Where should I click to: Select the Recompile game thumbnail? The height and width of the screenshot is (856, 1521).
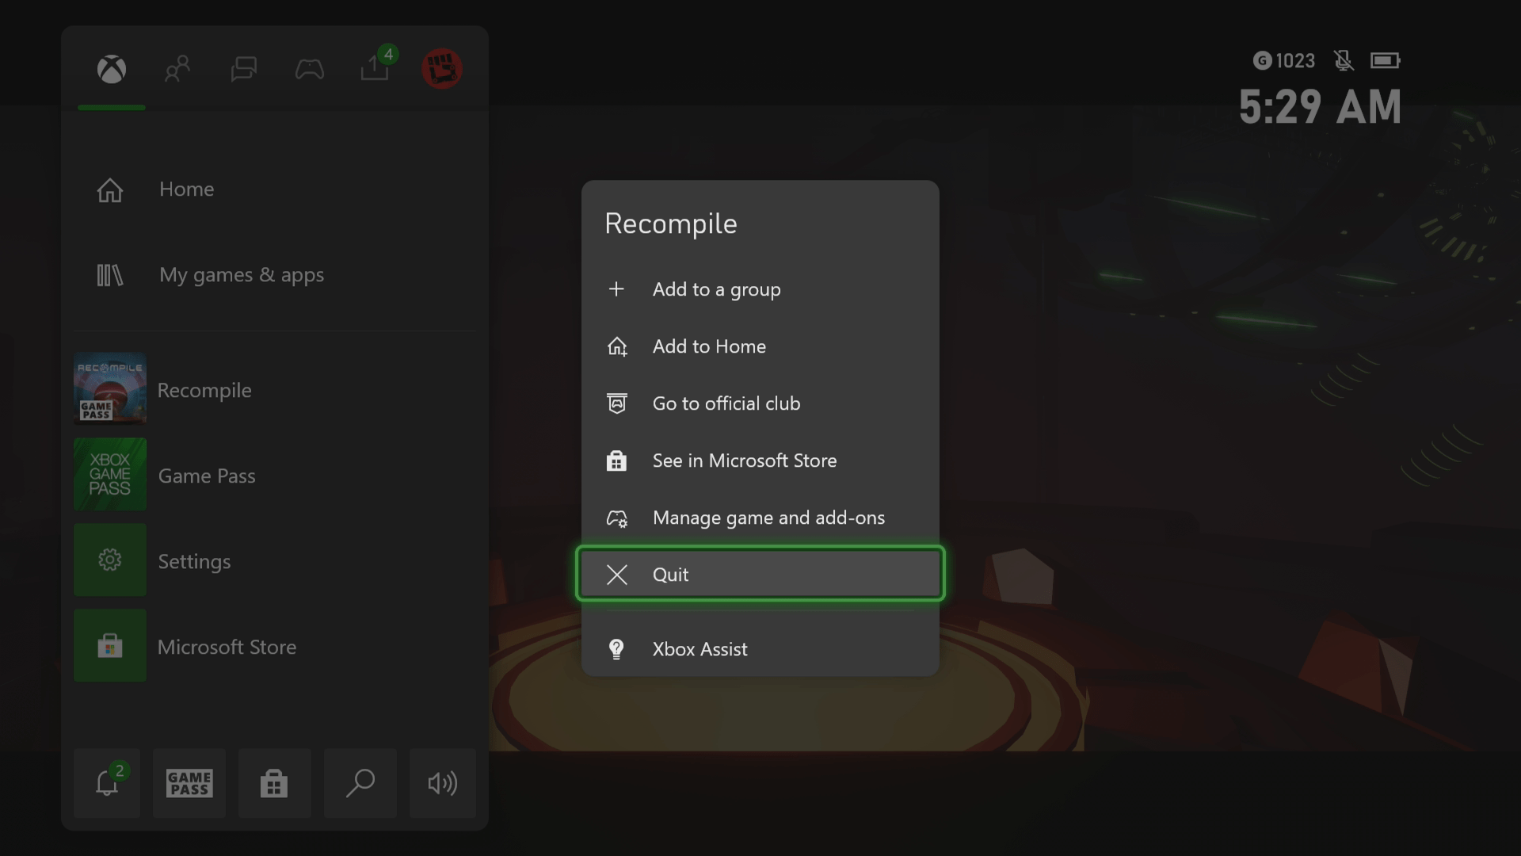click(x=109, y=389)
